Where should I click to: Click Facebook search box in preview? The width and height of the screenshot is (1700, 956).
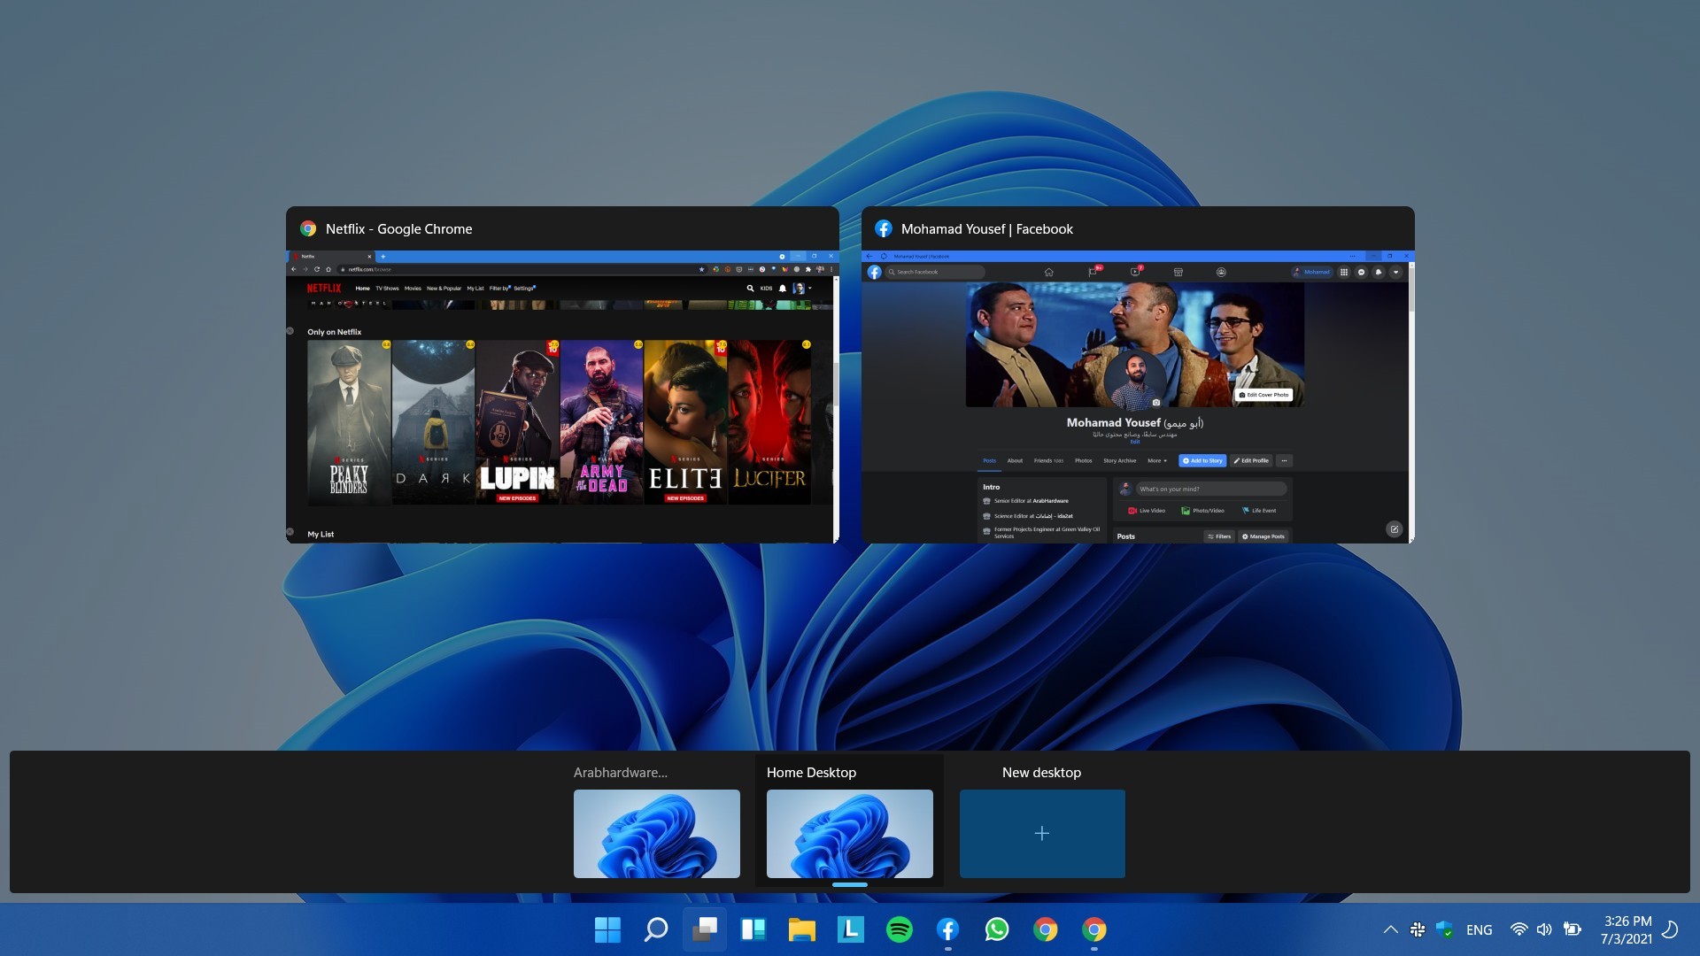935,272
